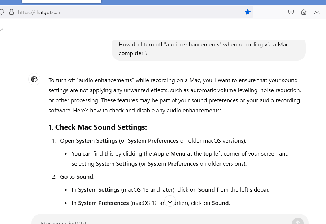Click the small checkmark at the left edge

(1, 30)
